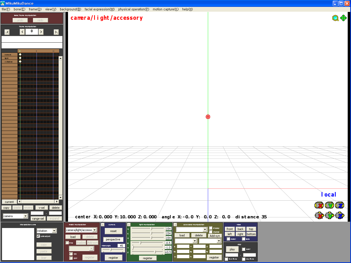351x263 pixels.
Task: Click the accessory X position input field
Action: [183, 246]
